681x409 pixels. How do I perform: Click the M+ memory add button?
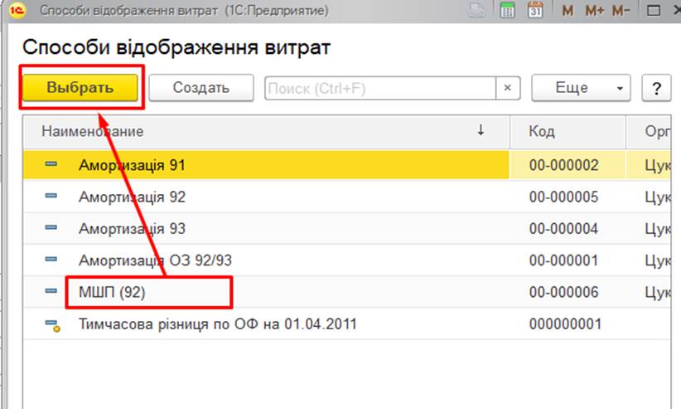[594, 11]
